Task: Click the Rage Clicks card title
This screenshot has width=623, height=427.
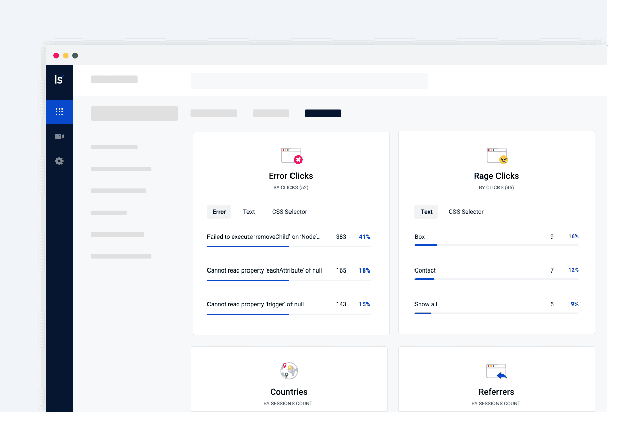Action: pyautogui.click(x=496, y=176)
